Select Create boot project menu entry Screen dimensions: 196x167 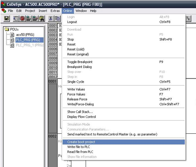point(81,142)
